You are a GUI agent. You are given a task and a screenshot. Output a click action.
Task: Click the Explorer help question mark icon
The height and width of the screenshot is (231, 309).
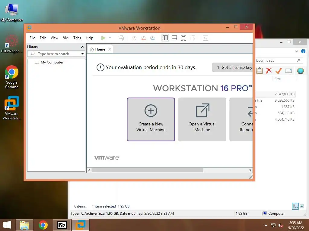pos(303,51)
